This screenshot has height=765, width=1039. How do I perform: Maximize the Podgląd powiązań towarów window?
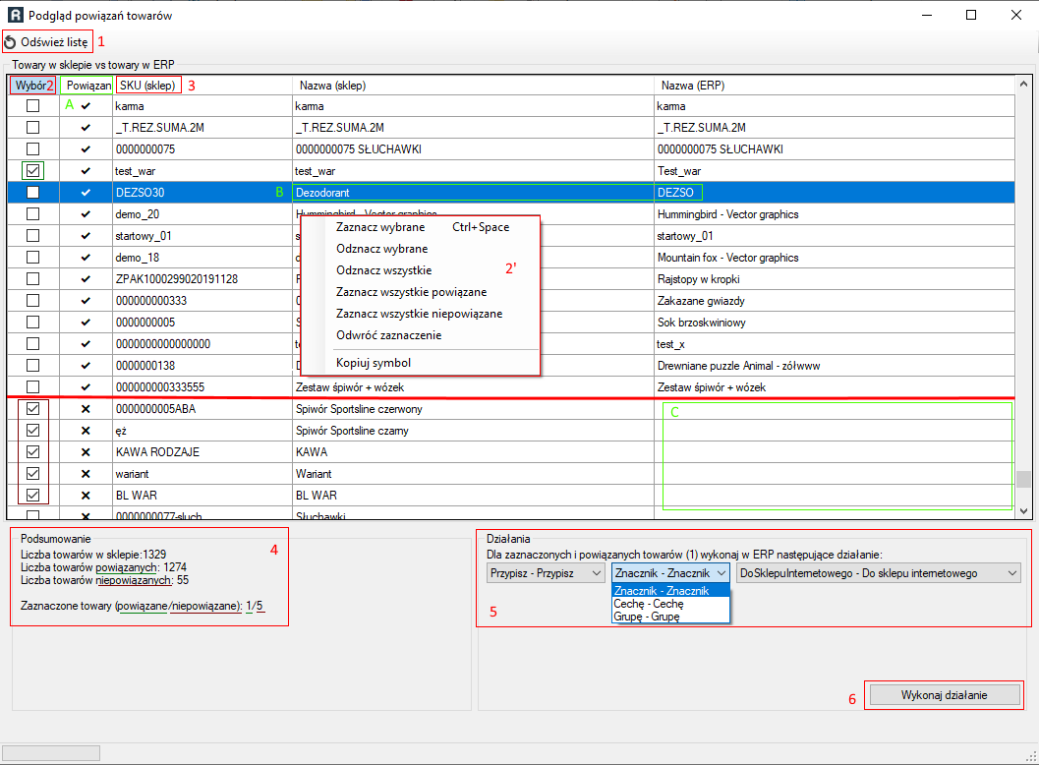pos(971,15)
